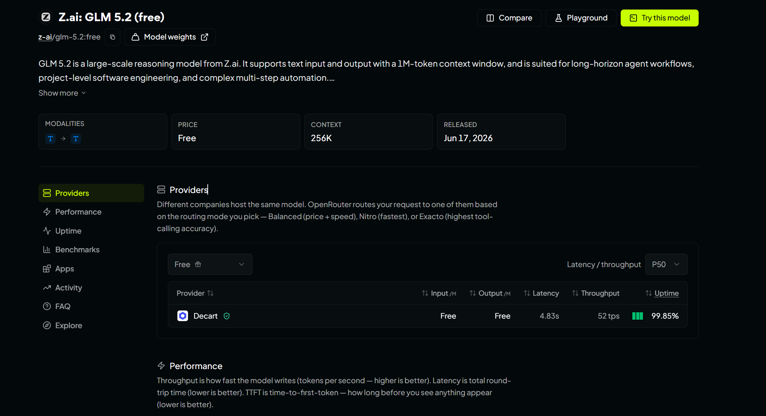Viewport: 766px width, 416px height.
Task: Sort the table by Provider name
Action: [x=195, y=293]
